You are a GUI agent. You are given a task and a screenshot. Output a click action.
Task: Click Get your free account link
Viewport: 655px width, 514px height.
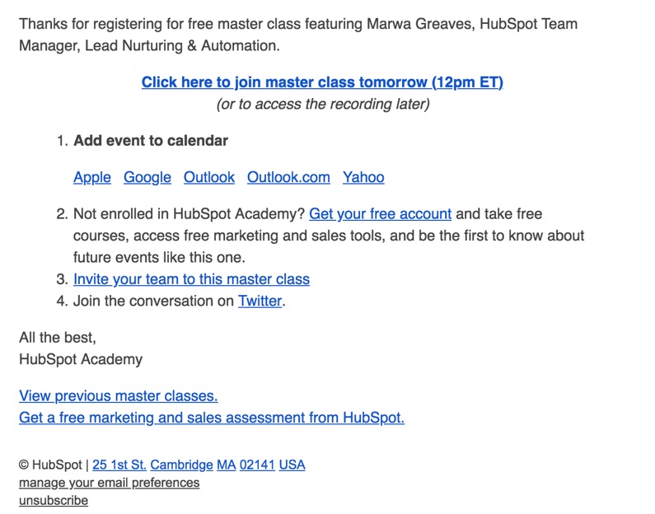pos(380,214)
